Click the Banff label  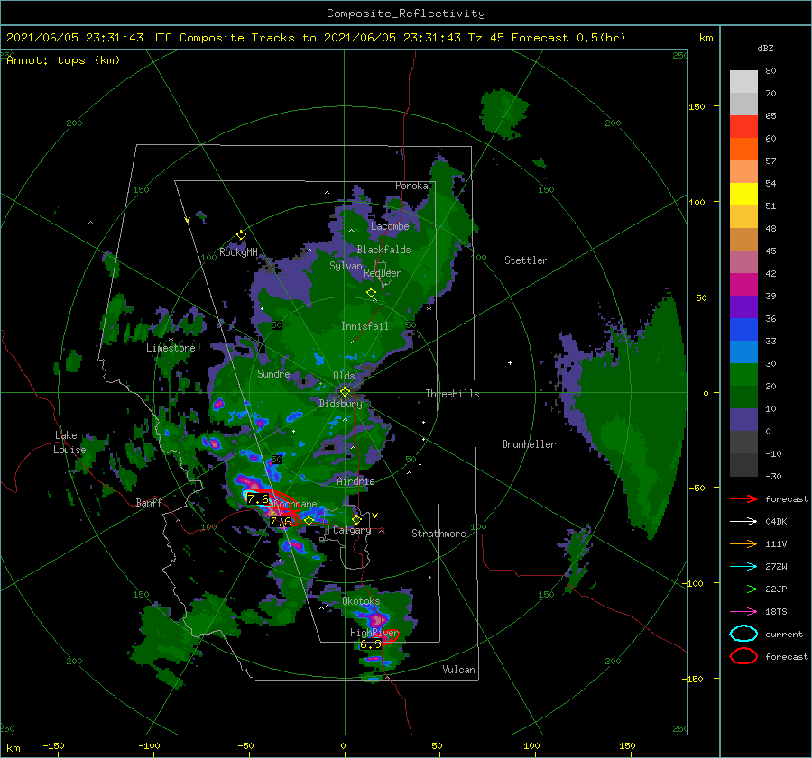pos(149,502)
